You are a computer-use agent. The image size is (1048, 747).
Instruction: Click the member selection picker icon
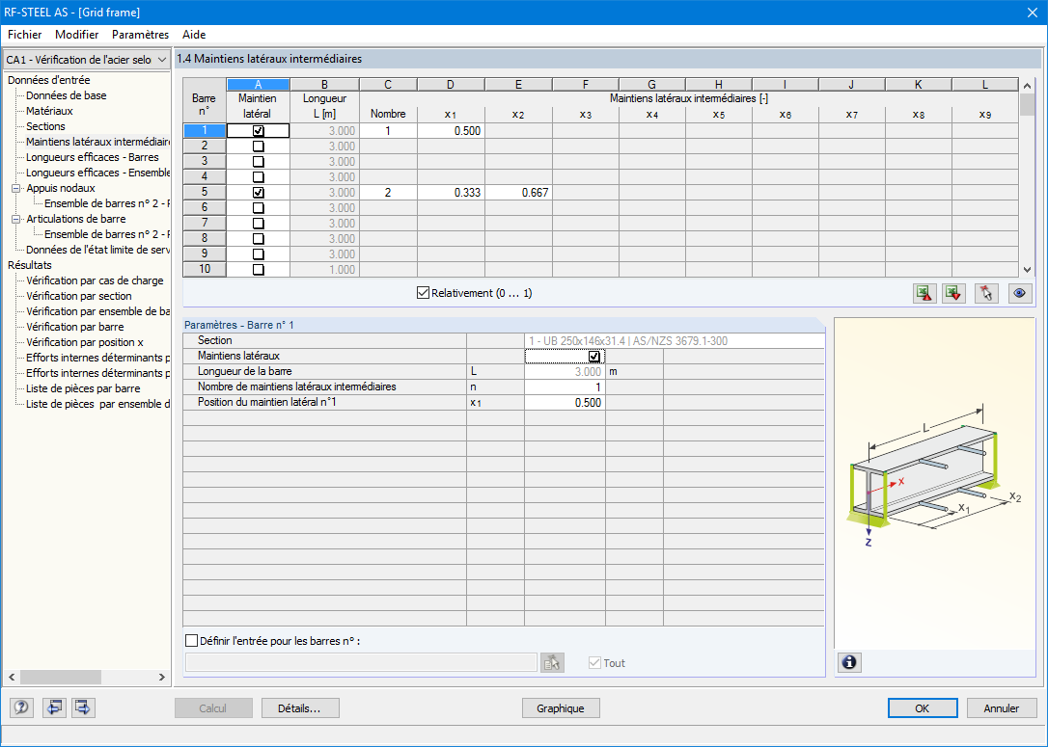coord(552,663)
